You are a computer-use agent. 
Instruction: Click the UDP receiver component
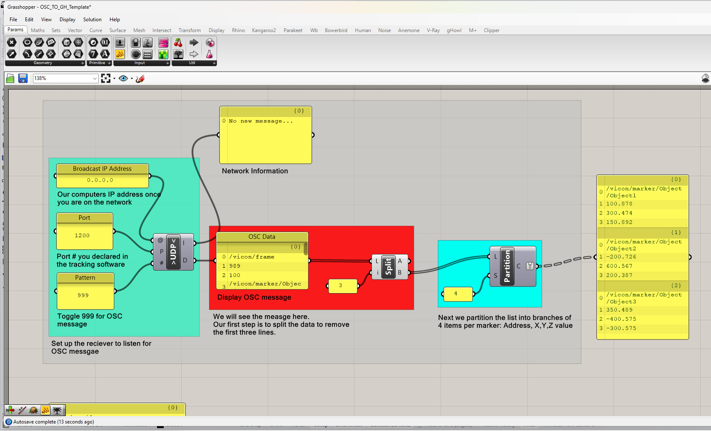click(x=173, y=252)
